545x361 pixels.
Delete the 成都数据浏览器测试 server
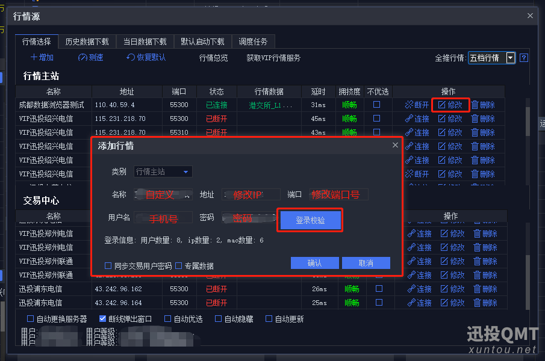(483, 105)
